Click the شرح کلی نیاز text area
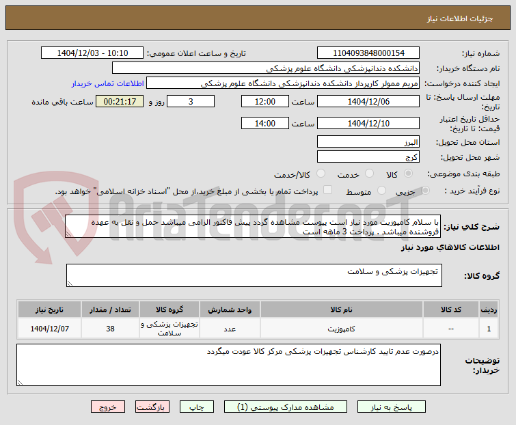The width and height of the screenshot is (516, 425). coord(253,226)
